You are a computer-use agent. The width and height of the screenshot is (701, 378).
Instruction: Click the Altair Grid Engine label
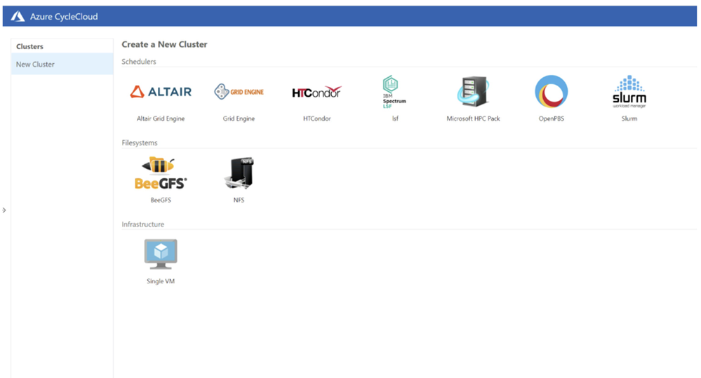(161, 119)
